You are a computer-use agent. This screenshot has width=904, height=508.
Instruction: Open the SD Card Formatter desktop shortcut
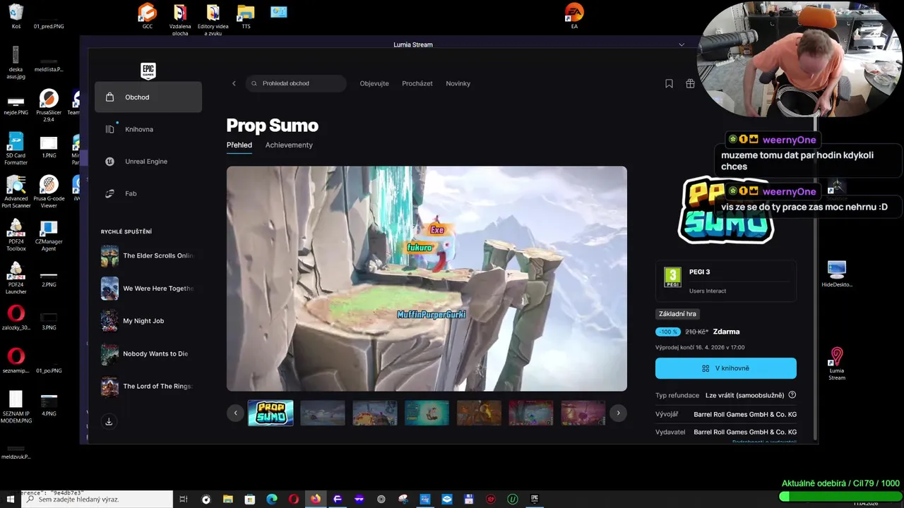[x=16, y=149]
